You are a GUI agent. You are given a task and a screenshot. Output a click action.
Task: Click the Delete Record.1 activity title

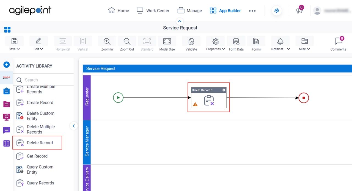[x=202, y=90]
